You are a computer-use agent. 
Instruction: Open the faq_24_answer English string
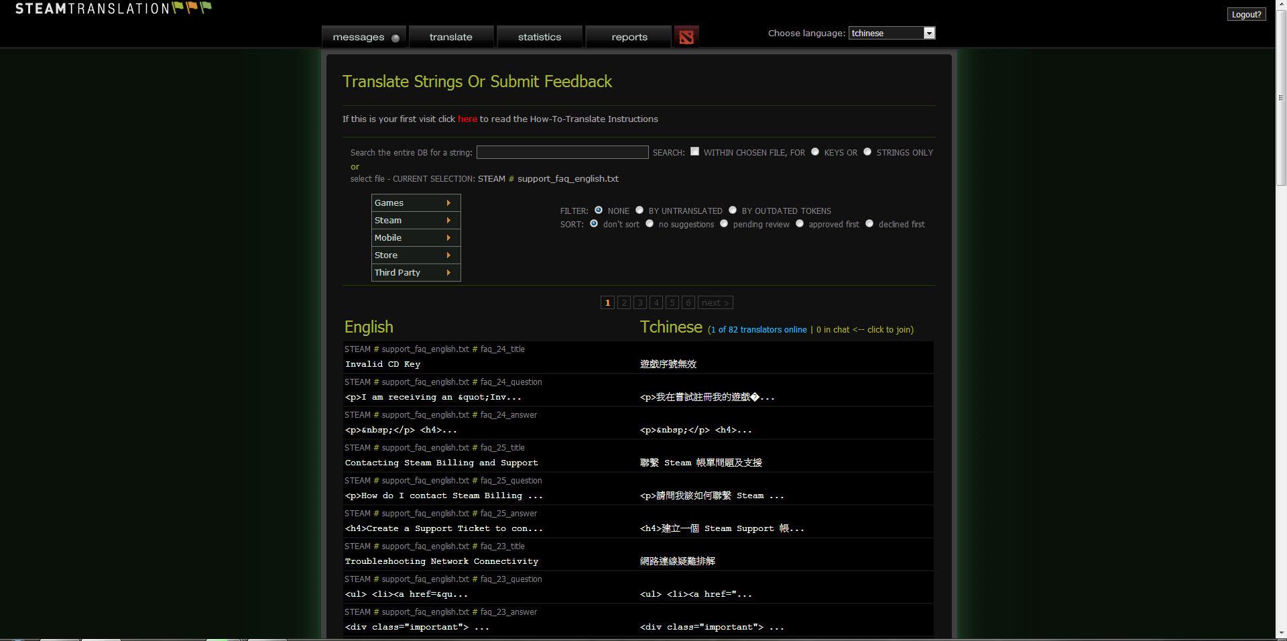coord(401,430)
